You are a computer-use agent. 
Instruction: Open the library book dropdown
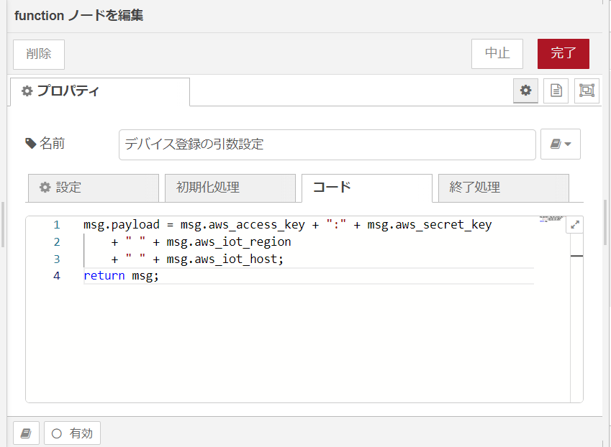561,144
